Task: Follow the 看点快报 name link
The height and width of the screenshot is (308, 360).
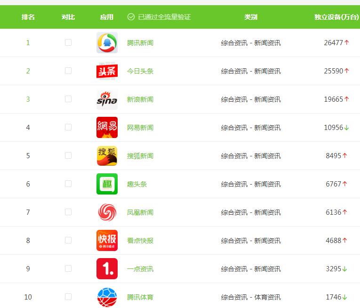Action: pos(140,241)
